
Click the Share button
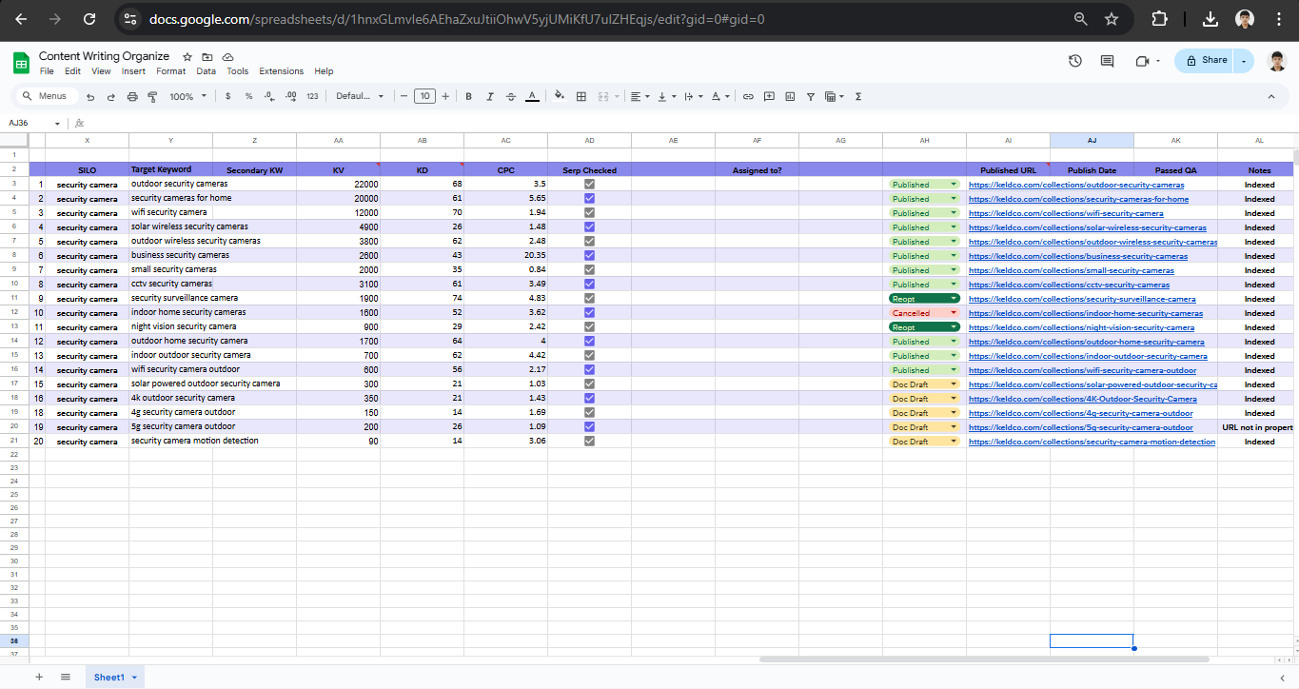pos(1206,60)
